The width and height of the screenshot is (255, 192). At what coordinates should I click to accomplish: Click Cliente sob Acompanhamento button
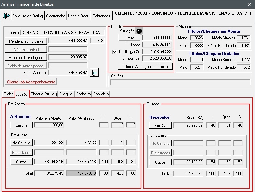[31, 82]
